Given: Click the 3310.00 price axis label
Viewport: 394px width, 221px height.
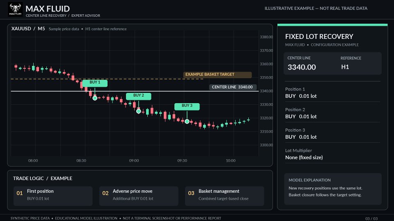Looking at the screenshot, I should point(266,131).
